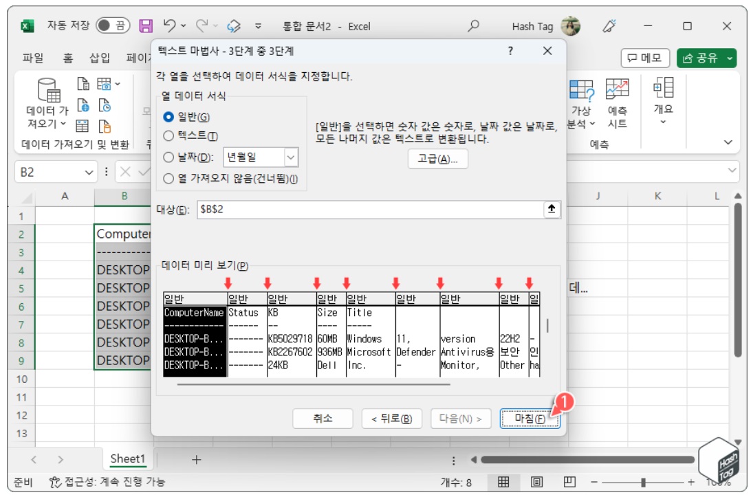This screenshot has height=497, width=753.
Task: Click the 고급(A)... advanced button
Action: pyautogui.click(x=437, y=159)
